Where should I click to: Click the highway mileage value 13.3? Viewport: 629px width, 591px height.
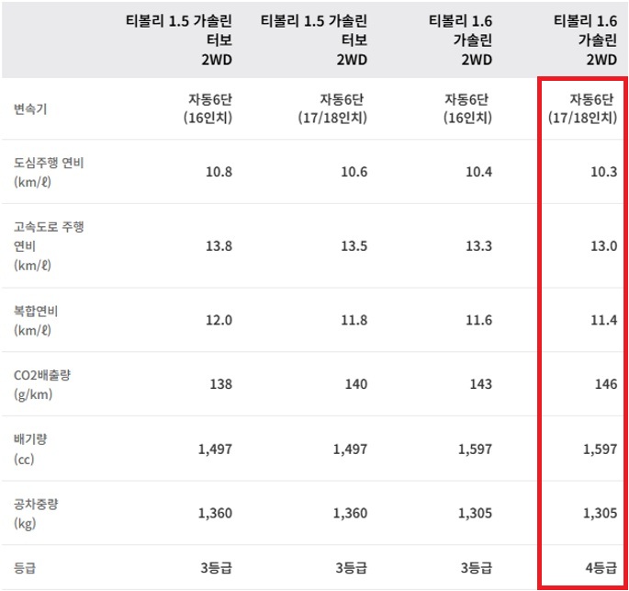click(479, 246)
